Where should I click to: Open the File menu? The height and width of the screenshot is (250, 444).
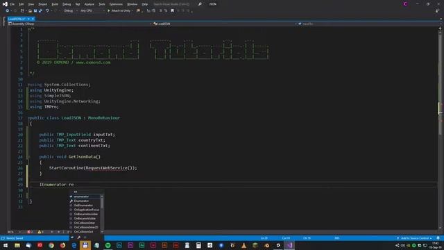[x=12, y=4]
